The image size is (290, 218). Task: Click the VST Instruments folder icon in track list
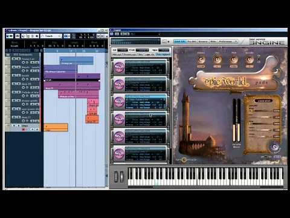[8, 54]
